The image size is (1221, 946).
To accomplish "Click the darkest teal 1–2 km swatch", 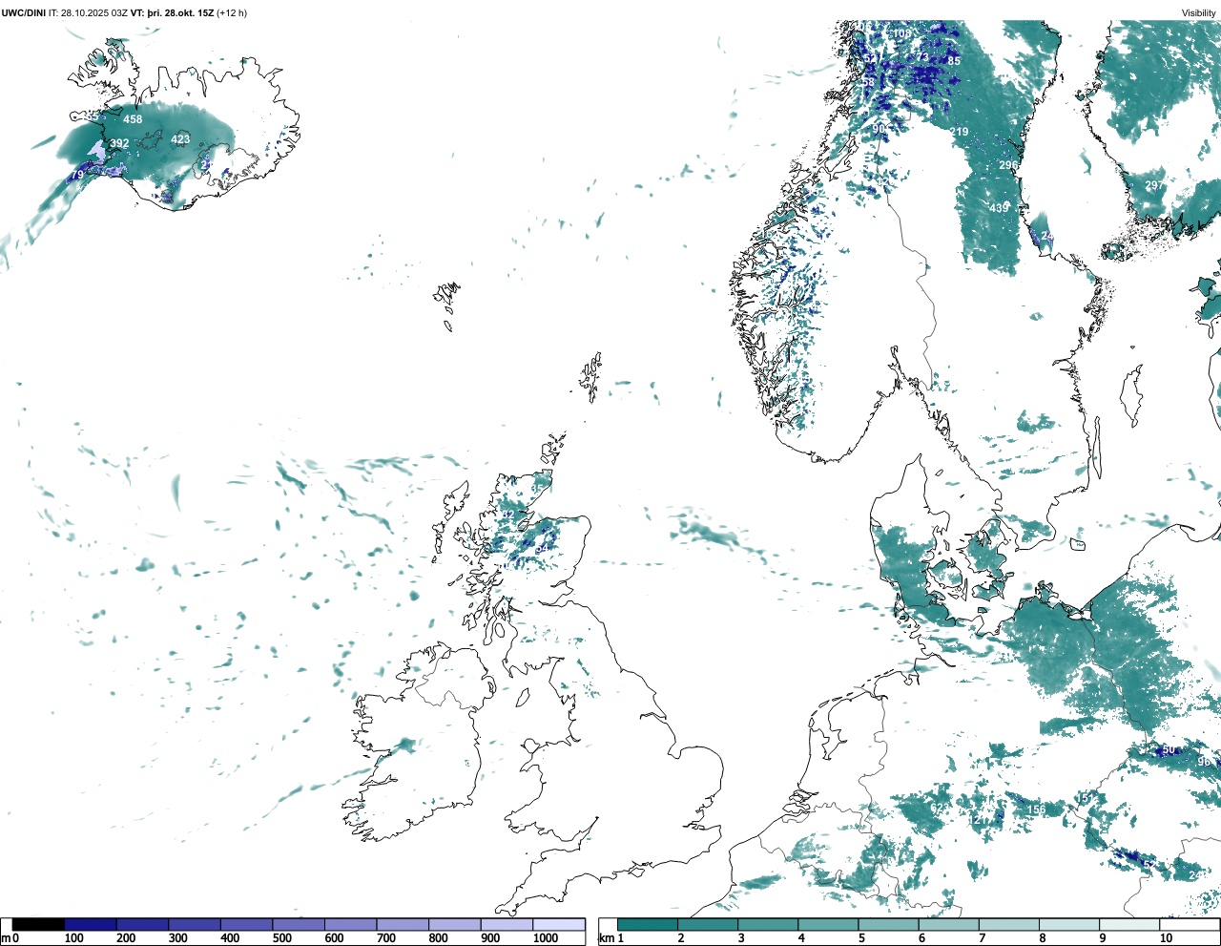I will 648,924.
